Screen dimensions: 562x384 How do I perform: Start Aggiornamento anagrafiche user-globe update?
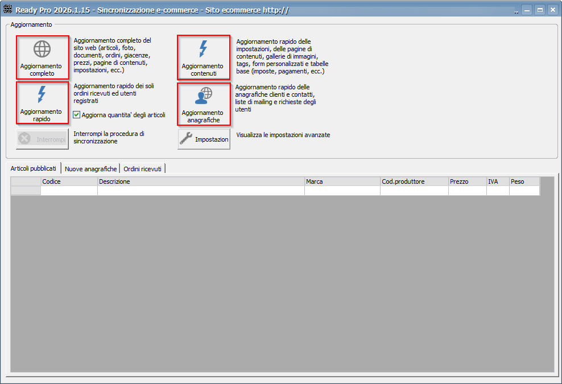tap(203, 104)
